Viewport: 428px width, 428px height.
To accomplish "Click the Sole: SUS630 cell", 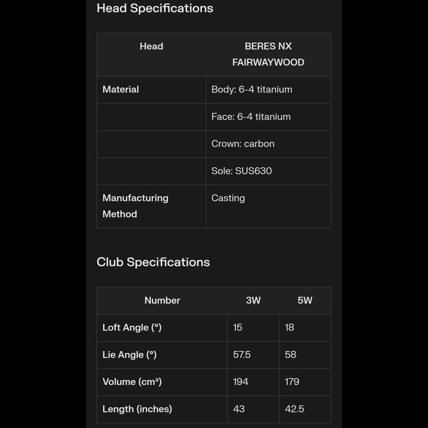I will [x=241, y=171].
